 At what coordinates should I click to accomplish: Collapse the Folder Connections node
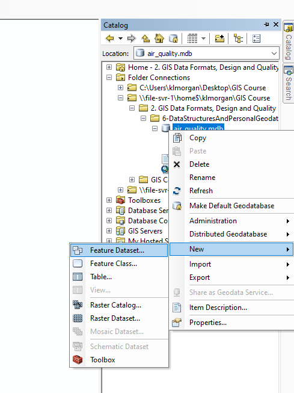point(109,78)
